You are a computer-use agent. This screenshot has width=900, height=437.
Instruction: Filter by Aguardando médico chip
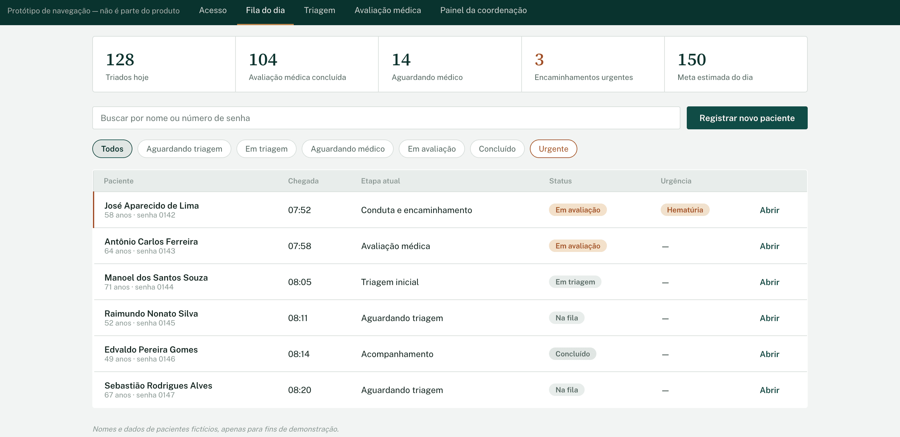click(x=347, y=148)
